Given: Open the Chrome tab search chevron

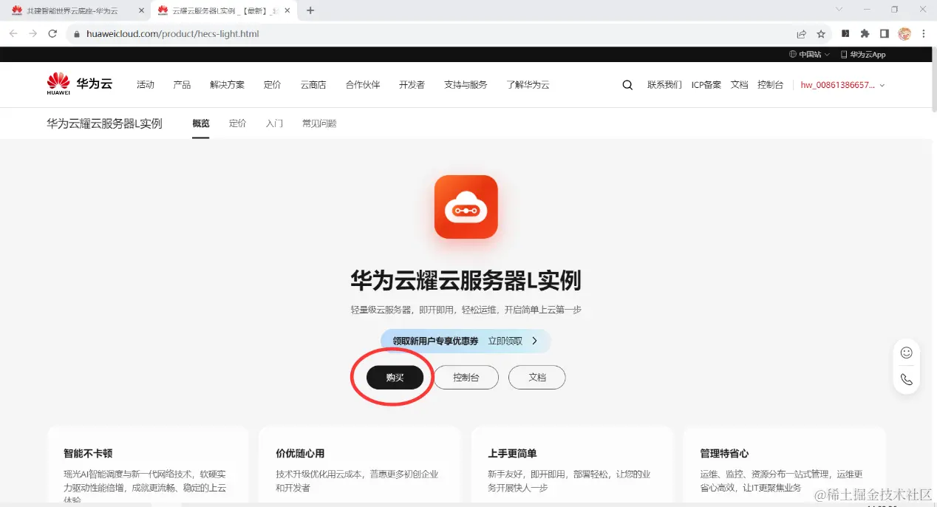Looking at the screenshot, I should 839,10.
